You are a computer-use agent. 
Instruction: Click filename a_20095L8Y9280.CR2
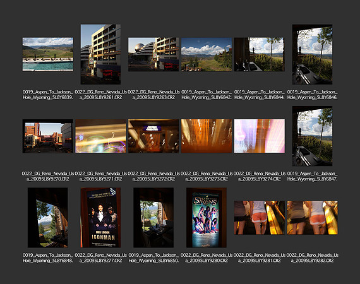(x=207, y=261)
